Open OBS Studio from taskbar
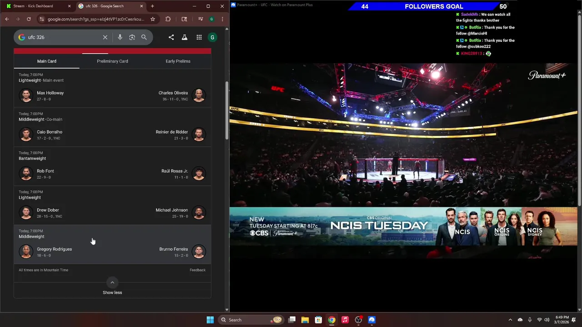582x327 pixels. pos(358,320)
